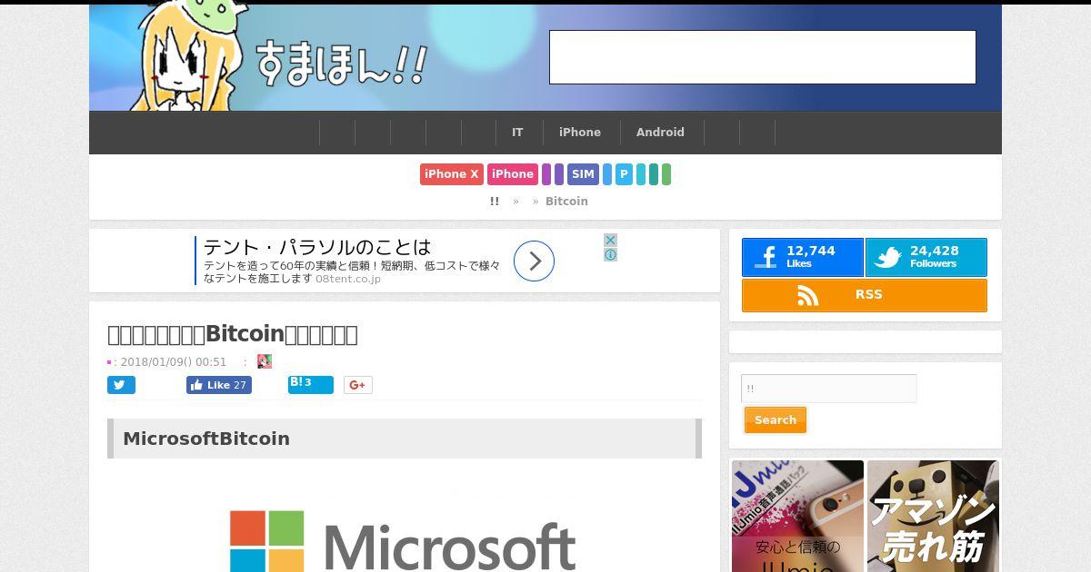Click the Microsoft logo article image

point(403,539)
